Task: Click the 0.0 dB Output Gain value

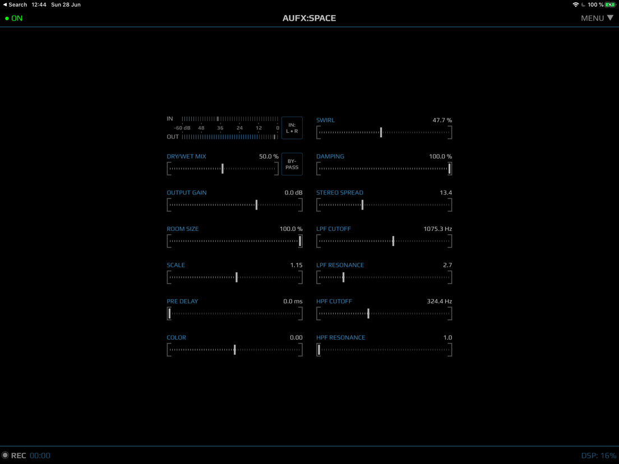Action: pos(293,193)
